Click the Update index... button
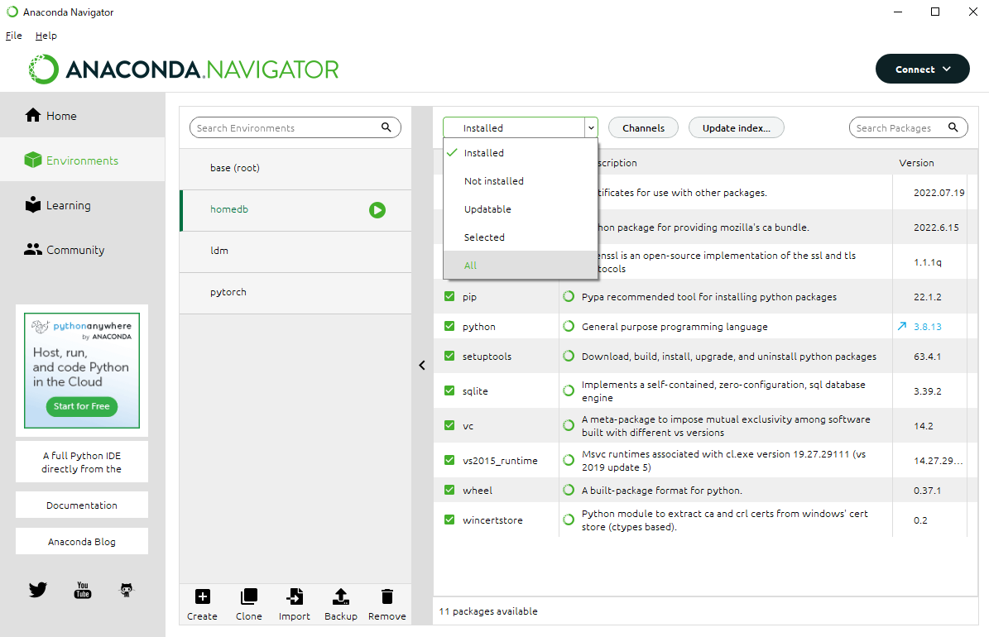 pyautogui.click(x=736, y=127)
